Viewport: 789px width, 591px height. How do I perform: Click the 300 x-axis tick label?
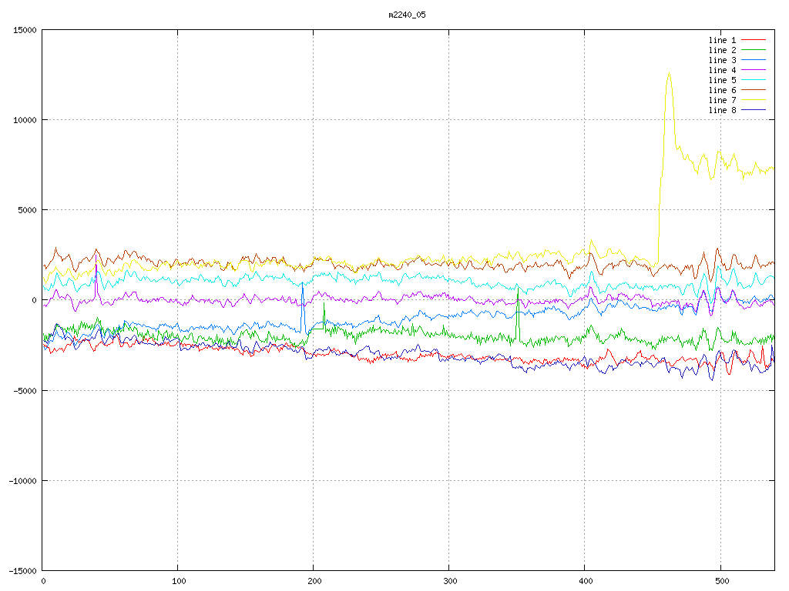(449, 581)
